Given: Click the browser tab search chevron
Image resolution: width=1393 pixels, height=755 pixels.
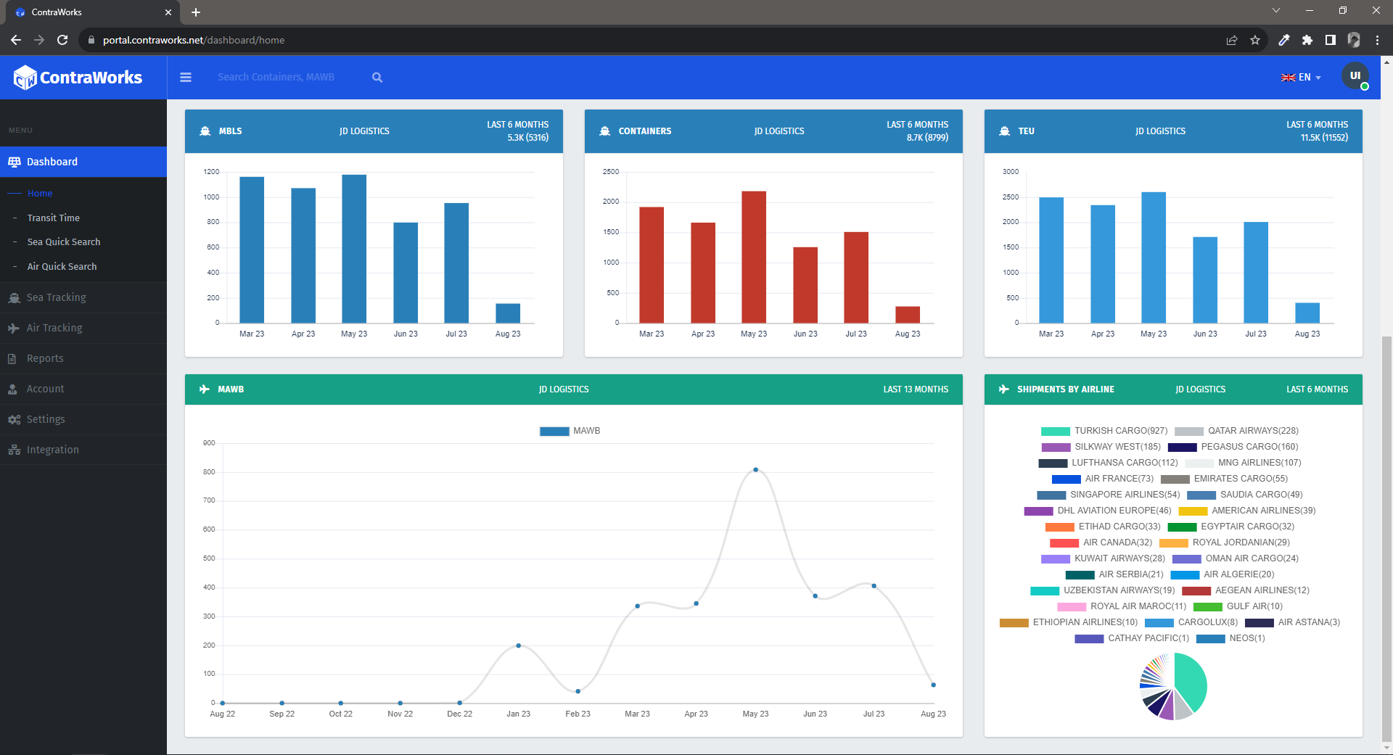Looking at the screenshot, I should pos(1276,10).
